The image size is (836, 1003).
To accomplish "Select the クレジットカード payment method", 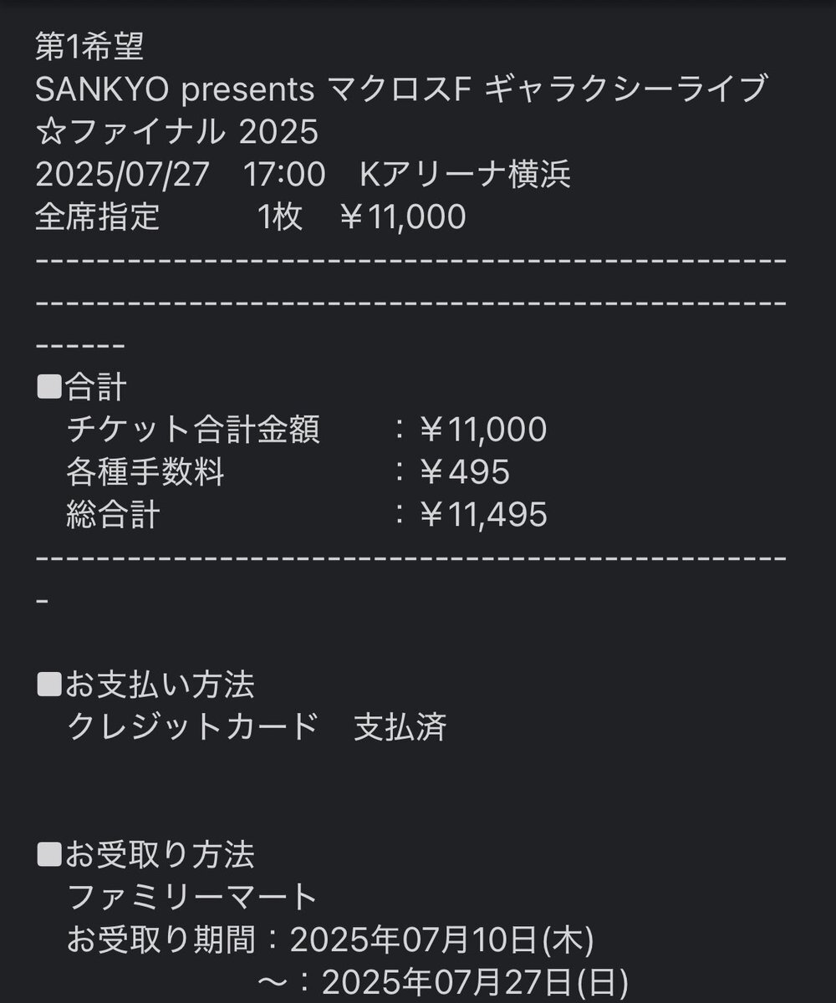I will (x=192, y=727).
